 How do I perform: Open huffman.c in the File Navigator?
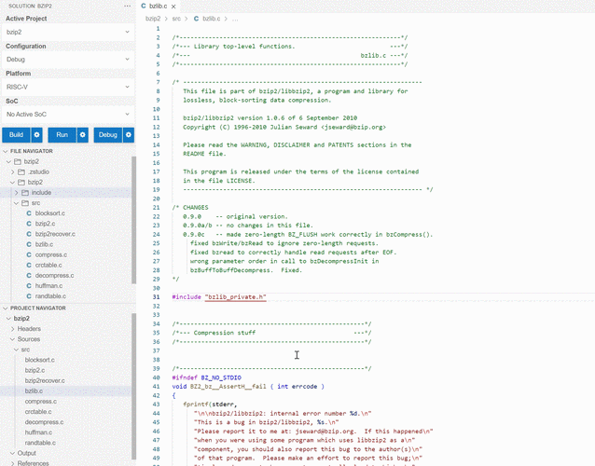(x=49, y=285)
